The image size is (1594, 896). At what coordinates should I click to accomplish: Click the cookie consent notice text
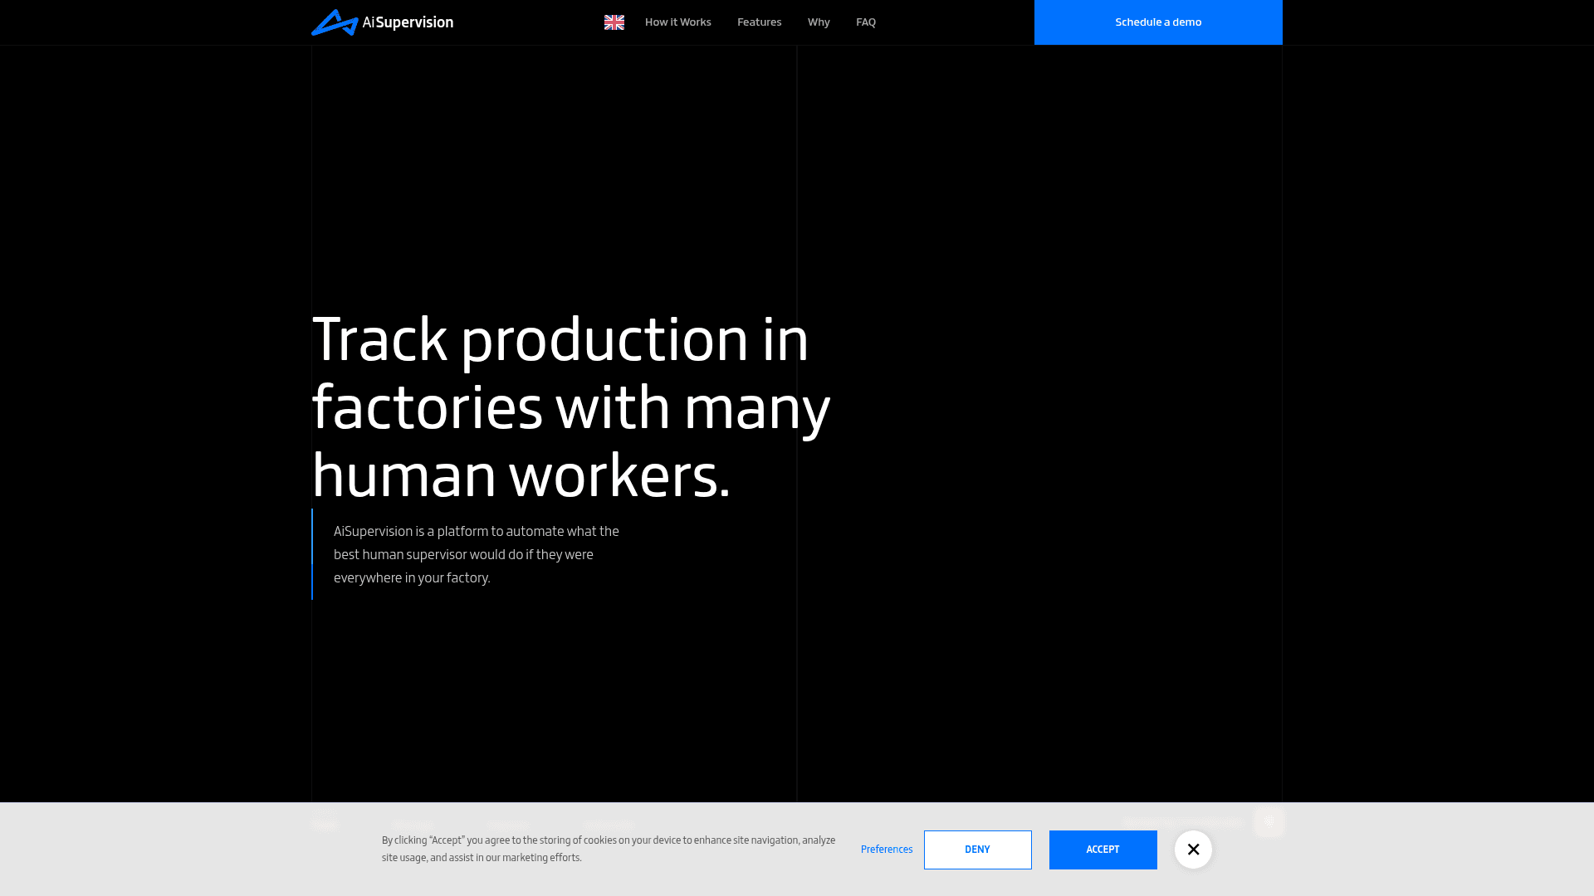click(609, 849)
